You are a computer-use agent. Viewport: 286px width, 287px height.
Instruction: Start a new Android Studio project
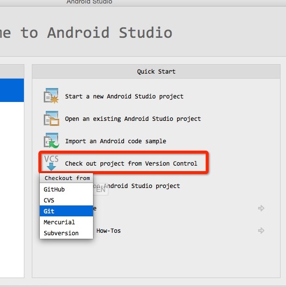pos(124,96)
